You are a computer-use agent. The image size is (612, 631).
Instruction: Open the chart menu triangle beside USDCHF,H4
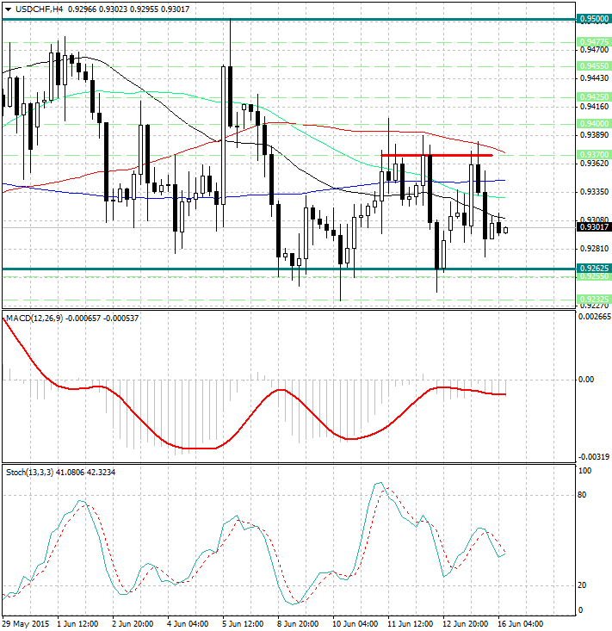click(x=8, y=9)
